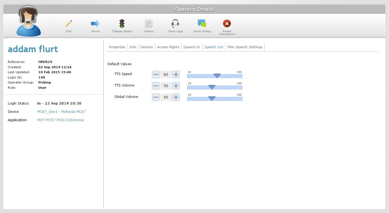Click the Role value User

point(42,88)
